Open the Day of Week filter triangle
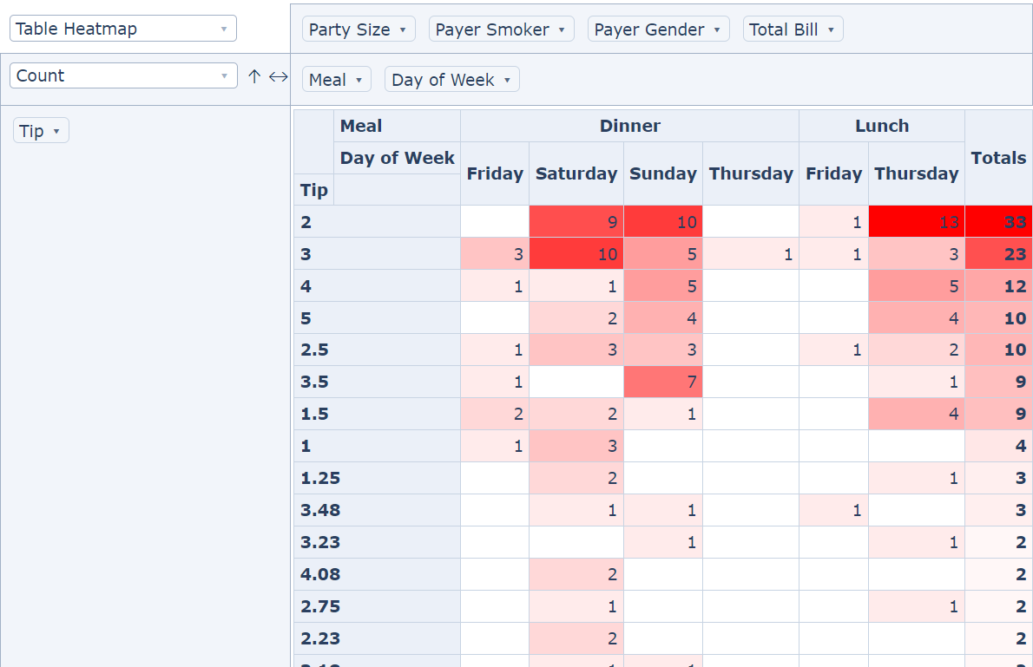This screenshot has width=1033, height=667. [507, 81]
